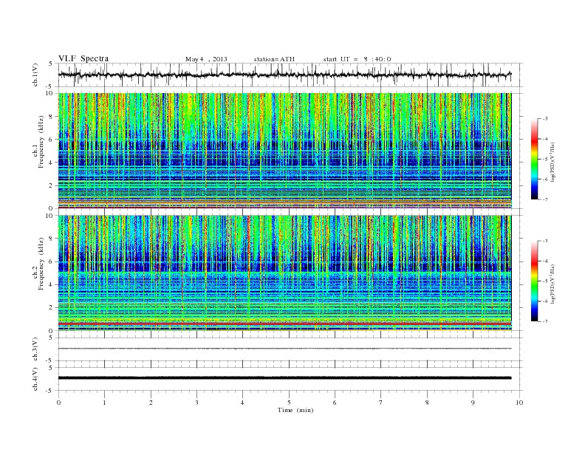Click the thick ch.4 voltage trace

pos(284,378)
